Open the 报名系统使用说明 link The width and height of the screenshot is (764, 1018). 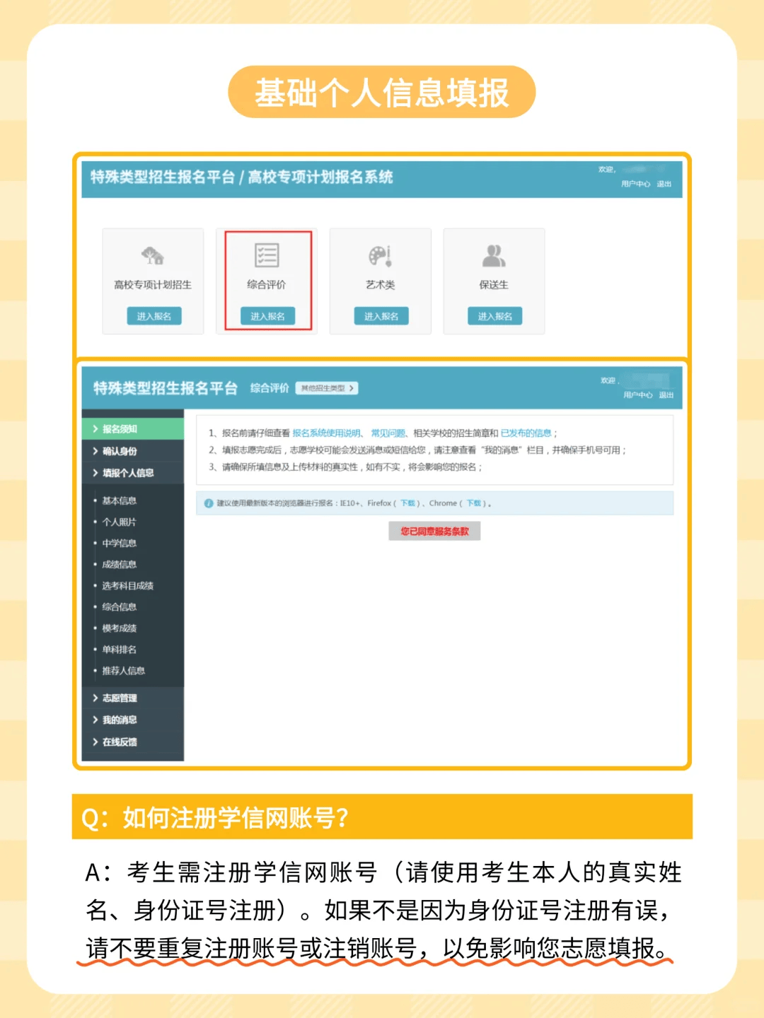tap(327, 433)
